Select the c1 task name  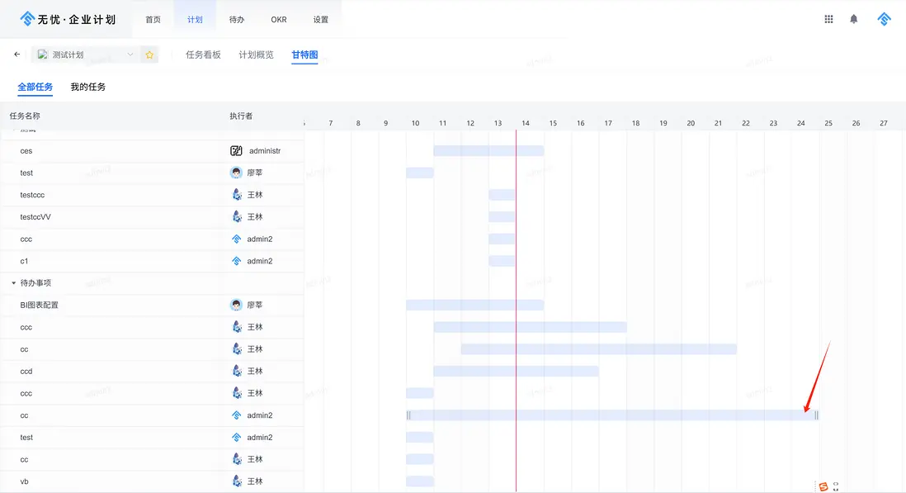(24, 261)
